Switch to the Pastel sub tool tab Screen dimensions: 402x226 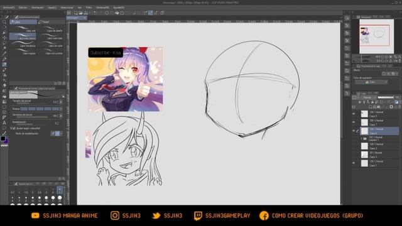pos(52,22)
